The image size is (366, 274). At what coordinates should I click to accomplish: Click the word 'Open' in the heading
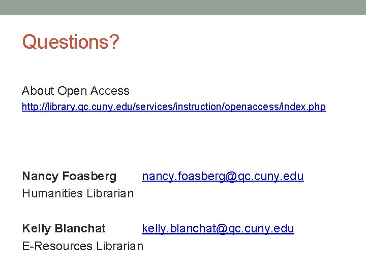tap(71, 91)
